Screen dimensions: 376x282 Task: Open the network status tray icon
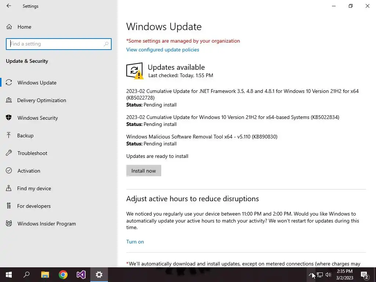click(320, 275)
